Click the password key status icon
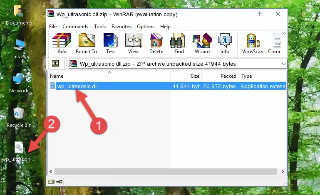Screen dimensions: 320x195 (59, 182)
